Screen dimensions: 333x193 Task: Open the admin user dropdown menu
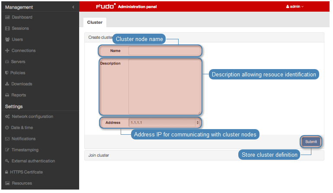[295, 6]
